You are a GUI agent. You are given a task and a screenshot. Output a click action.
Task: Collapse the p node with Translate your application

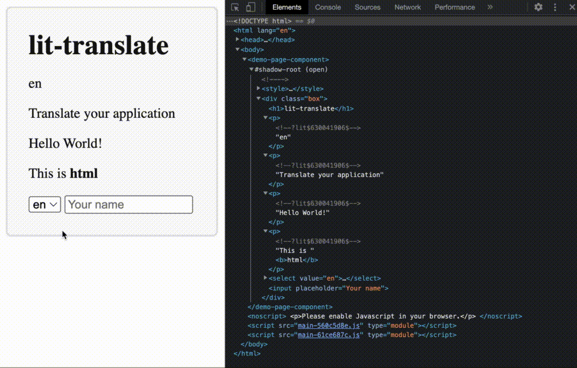tap(265, 155)
